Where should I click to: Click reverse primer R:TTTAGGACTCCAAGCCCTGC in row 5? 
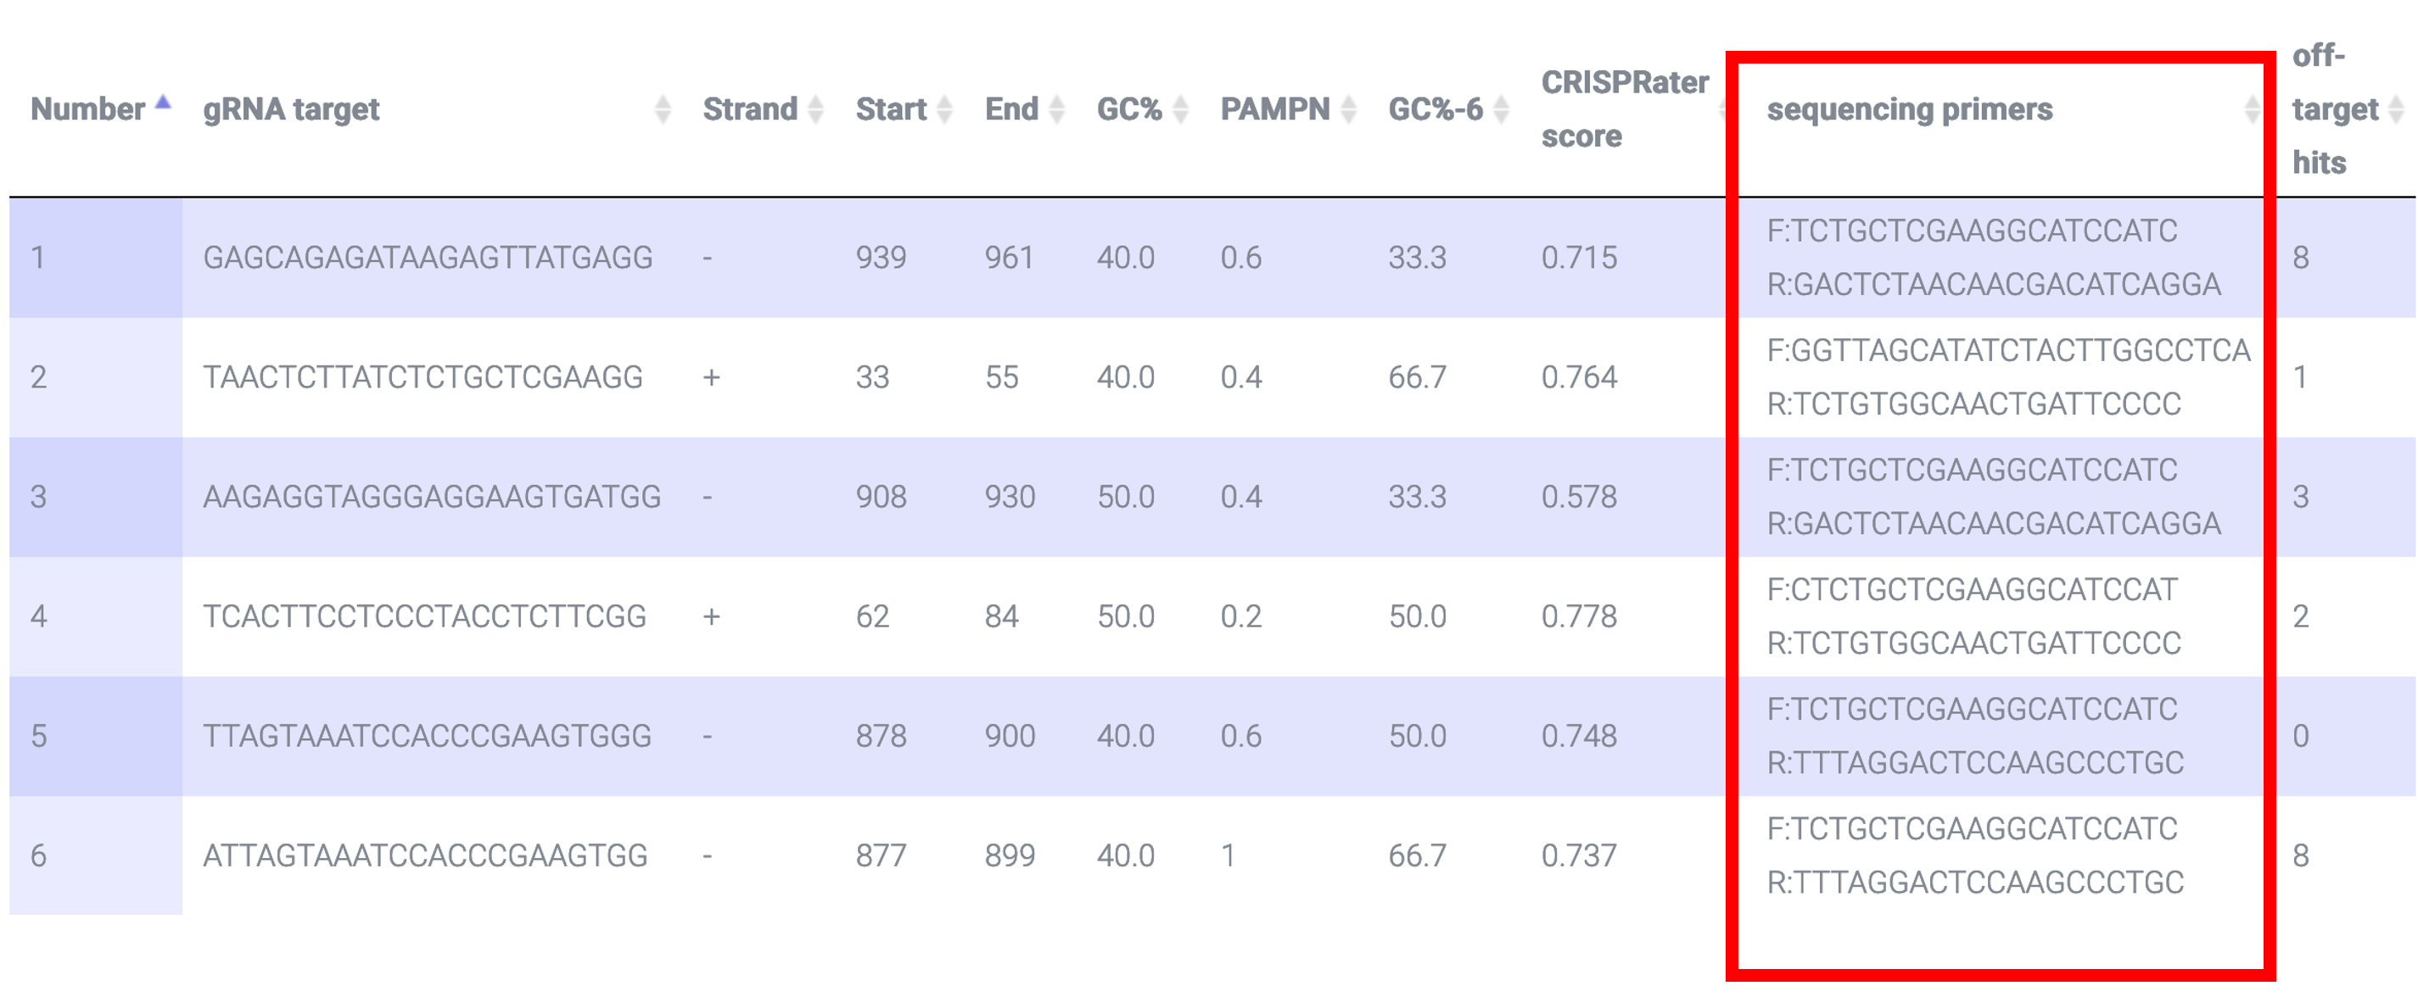[x=1975, y=764]
